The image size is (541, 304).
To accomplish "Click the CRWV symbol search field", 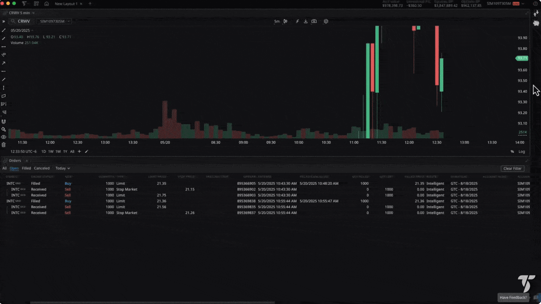I will click(x=24, y=21).
